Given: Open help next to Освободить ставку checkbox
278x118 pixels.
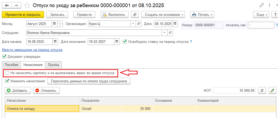Looking at the screenshot, I should (x=191, y=42).
